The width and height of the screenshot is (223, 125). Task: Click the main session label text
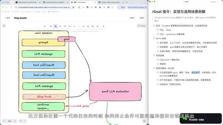44,33
